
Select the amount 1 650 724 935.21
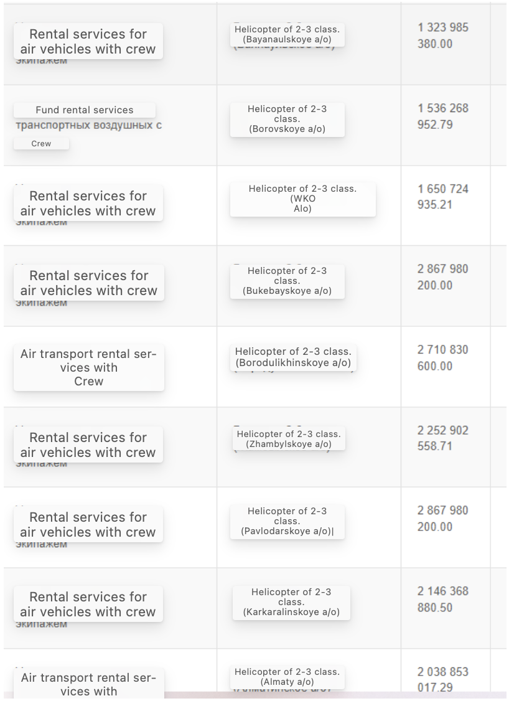(443, 197)
